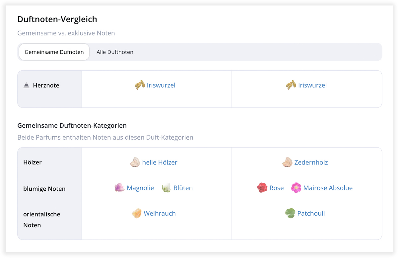Click the Zedernholz wood icon
The image size is (398, 258).
click(287, 162)
